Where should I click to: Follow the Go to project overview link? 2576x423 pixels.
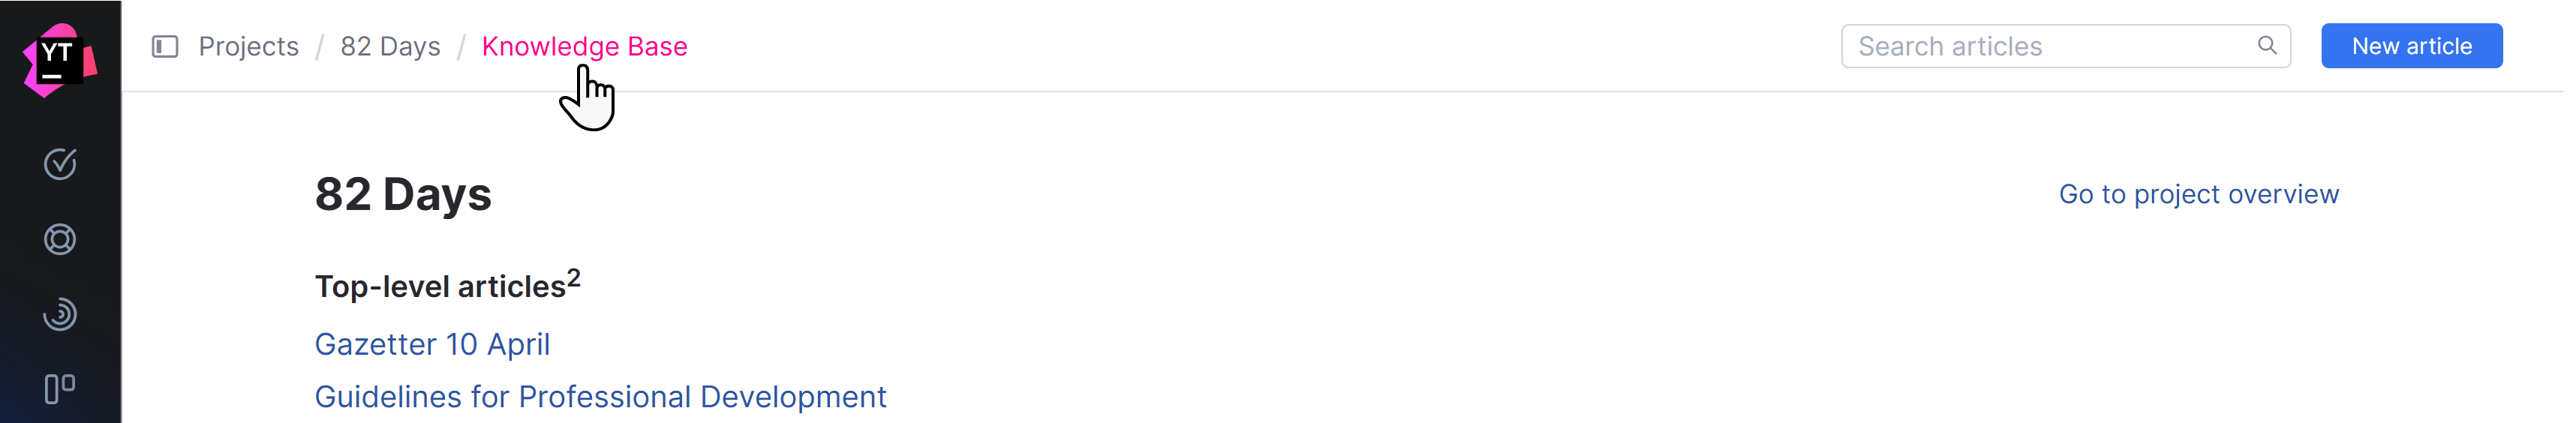(2198, 194)
